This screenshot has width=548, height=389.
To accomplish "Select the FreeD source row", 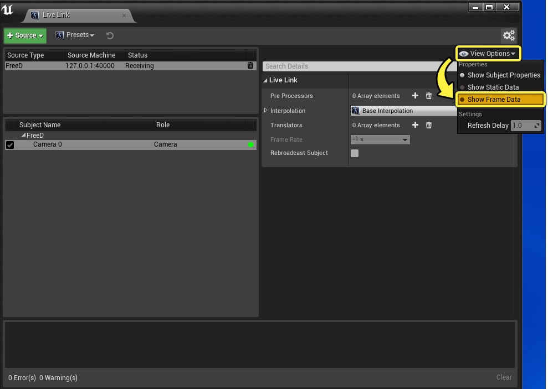I will (x=131, y=66).
